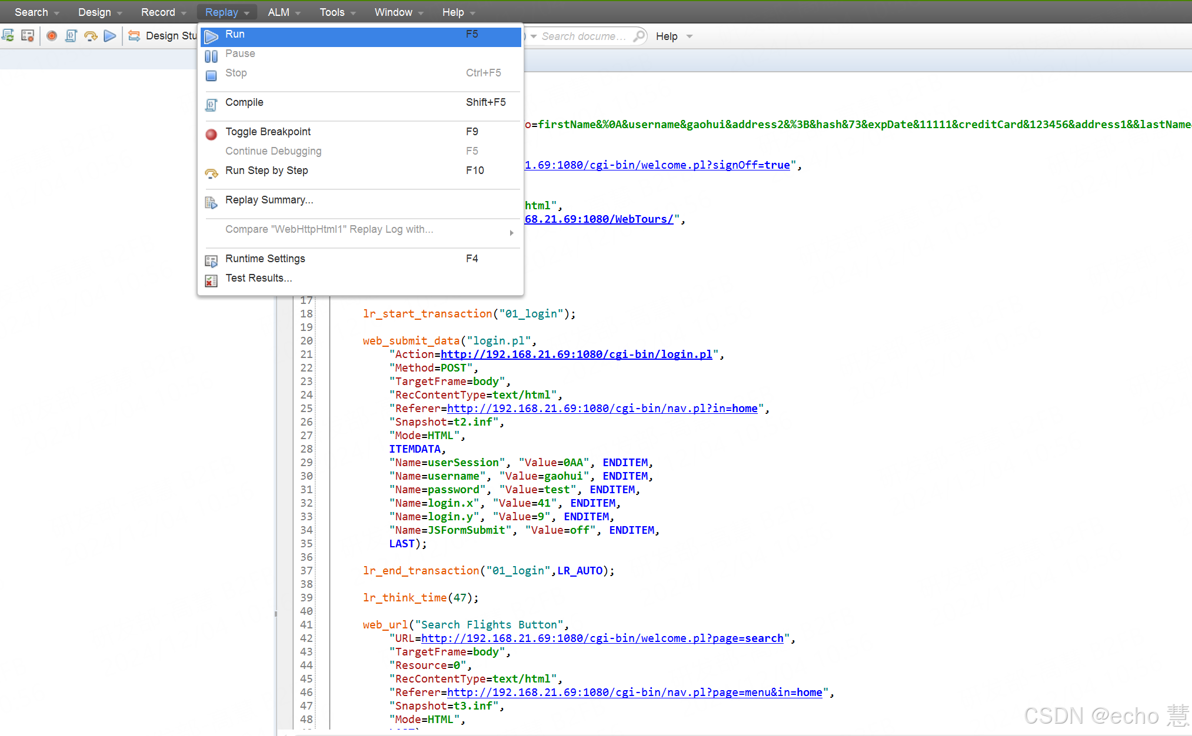Toggle Breakpoint from the Replay menu

click(268, 132)
